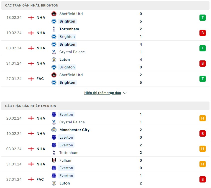Select the highlighted Brighton name in 03.02.24 match
The width and height of the screenshot is (211, 188).
[x=67, y=44]
